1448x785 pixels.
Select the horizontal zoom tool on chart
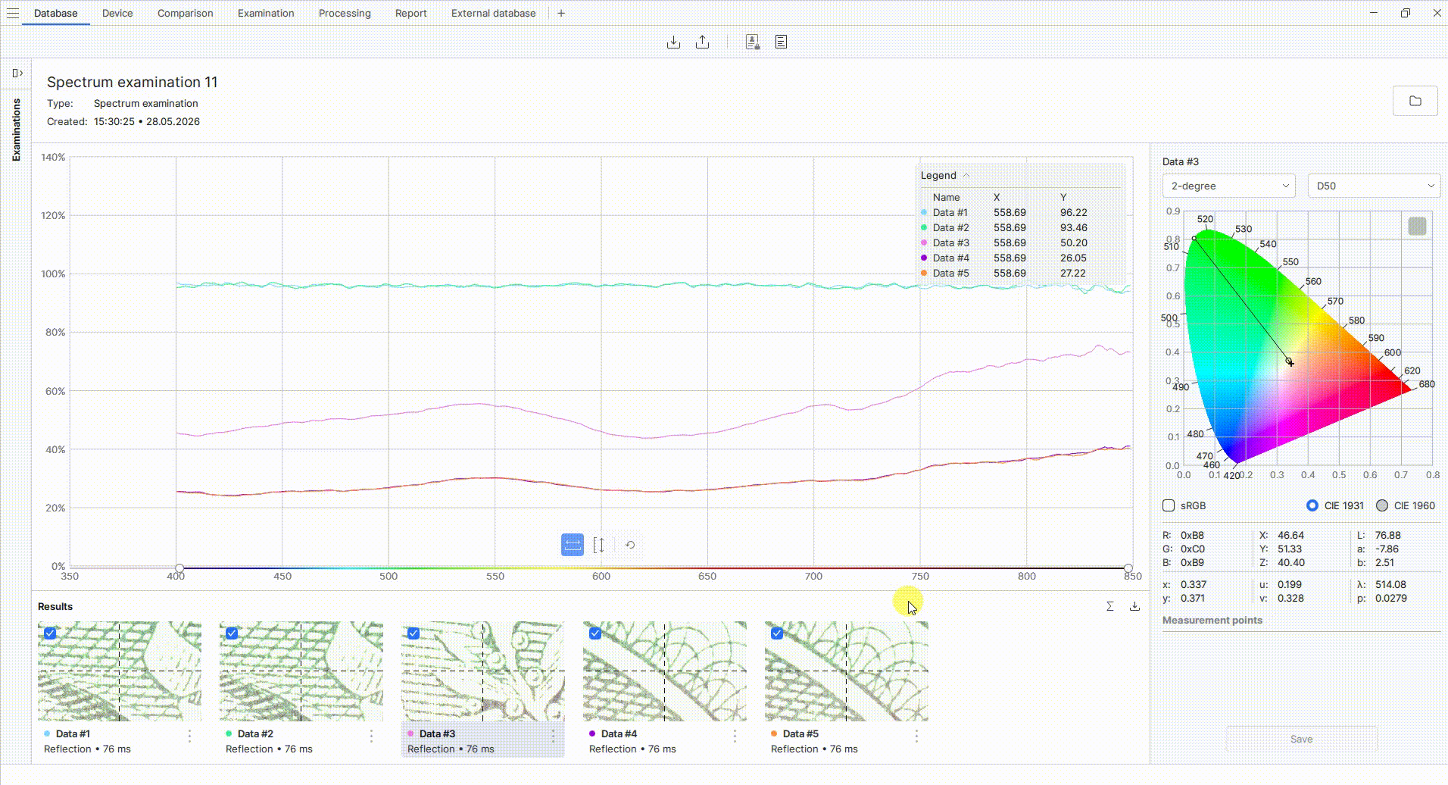pos(573,545)
